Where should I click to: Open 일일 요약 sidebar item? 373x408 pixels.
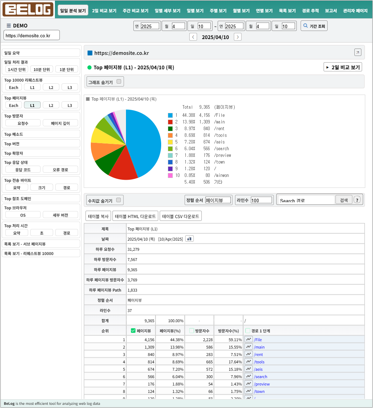41,52
